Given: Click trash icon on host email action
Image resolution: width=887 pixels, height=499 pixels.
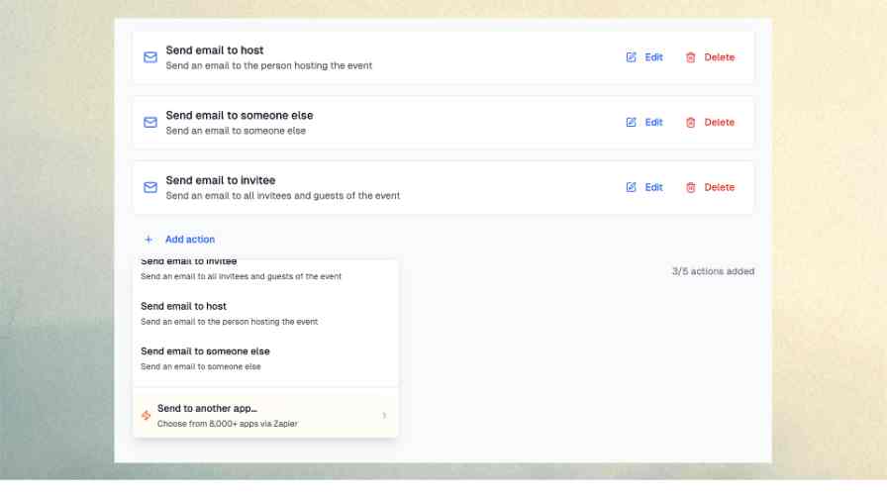Looking at the screenshot, I should [691, 57].
